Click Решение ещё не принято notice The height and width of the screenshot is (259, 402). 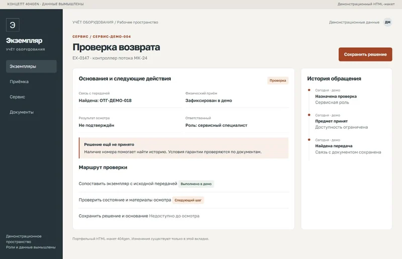pyautogui.click(x=183, y=148)
